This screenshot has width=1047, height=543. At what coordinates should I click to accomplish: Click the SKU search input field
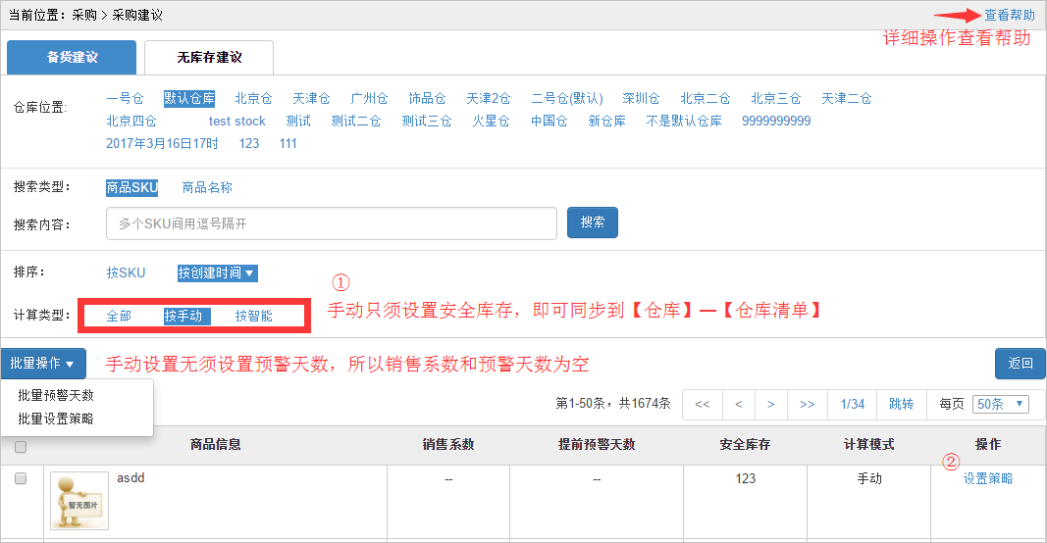pyautogui.click(x=331, y=223)
